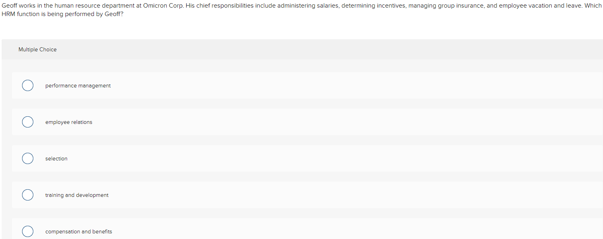Select the training and development radio button
The width and height of the screenshot is (603, 239).
27,195
